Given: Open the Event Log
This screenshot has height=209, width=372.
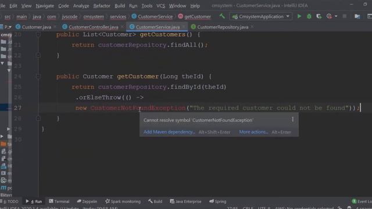Looking at the screenshot, I should (x=362, y=201).
